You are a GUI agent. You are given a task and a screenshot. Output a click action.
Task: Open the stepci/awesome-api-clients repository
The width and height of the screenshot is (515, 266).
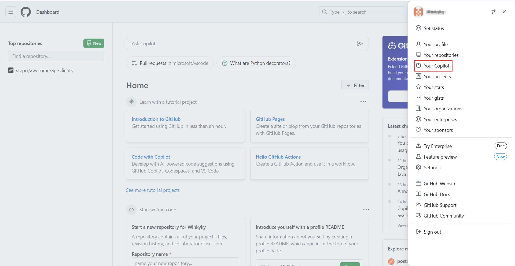[44, 70]
